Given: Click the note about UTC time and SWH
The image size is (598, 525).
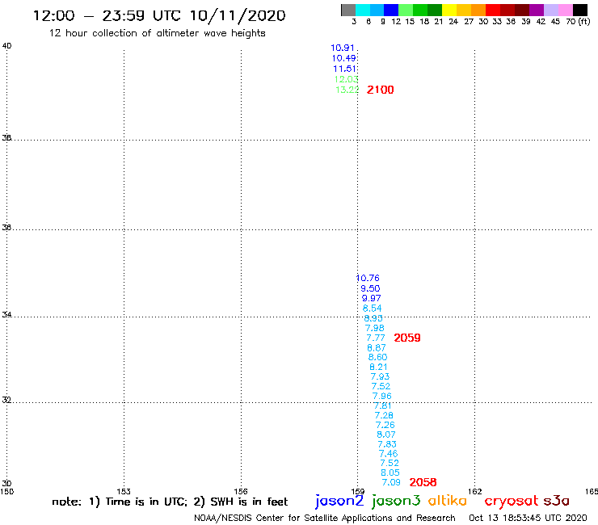Looking at the screenshot, I should pyautogui.click(x=170, y=502).
